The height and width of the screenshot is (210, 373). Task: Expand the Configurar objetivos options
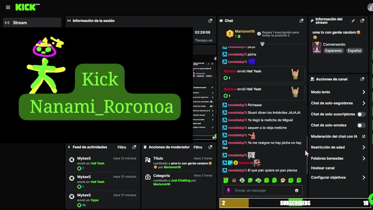click(x=364, y=177)
